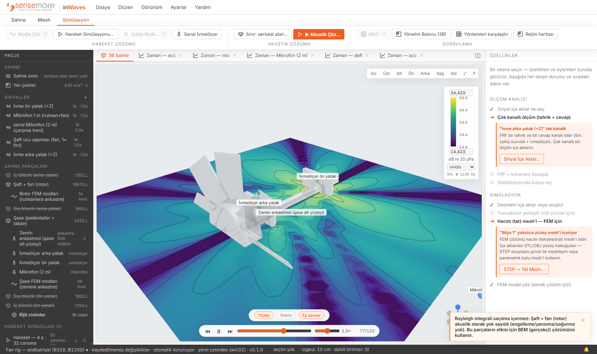The width and height of the screenshot is (597, 354).
Task: Select Transducer yerleştir step
Action: coord(536,213)
